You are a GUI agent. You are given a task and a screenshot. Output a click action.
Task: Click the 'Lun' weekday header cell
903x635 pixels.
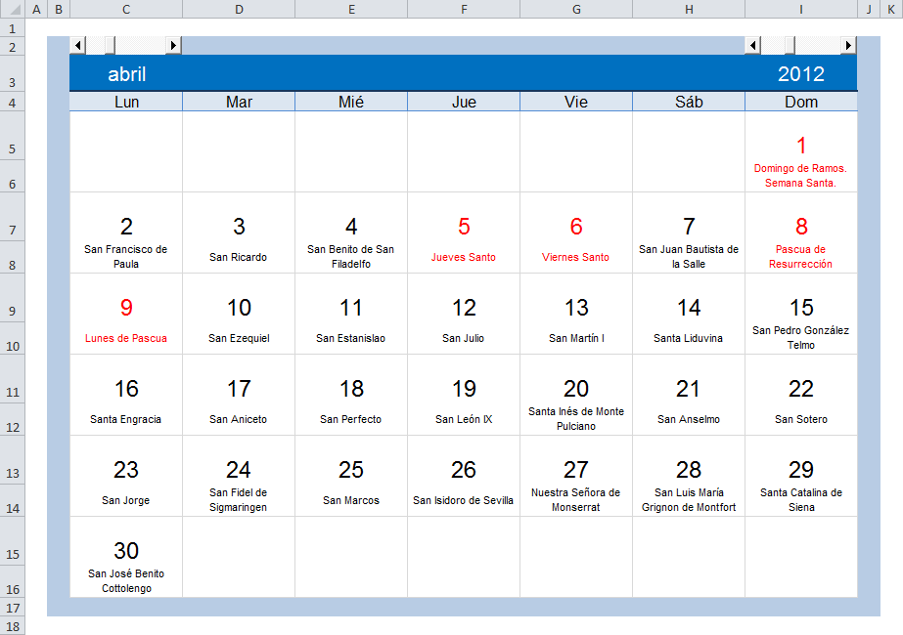(x=125, y=102)
